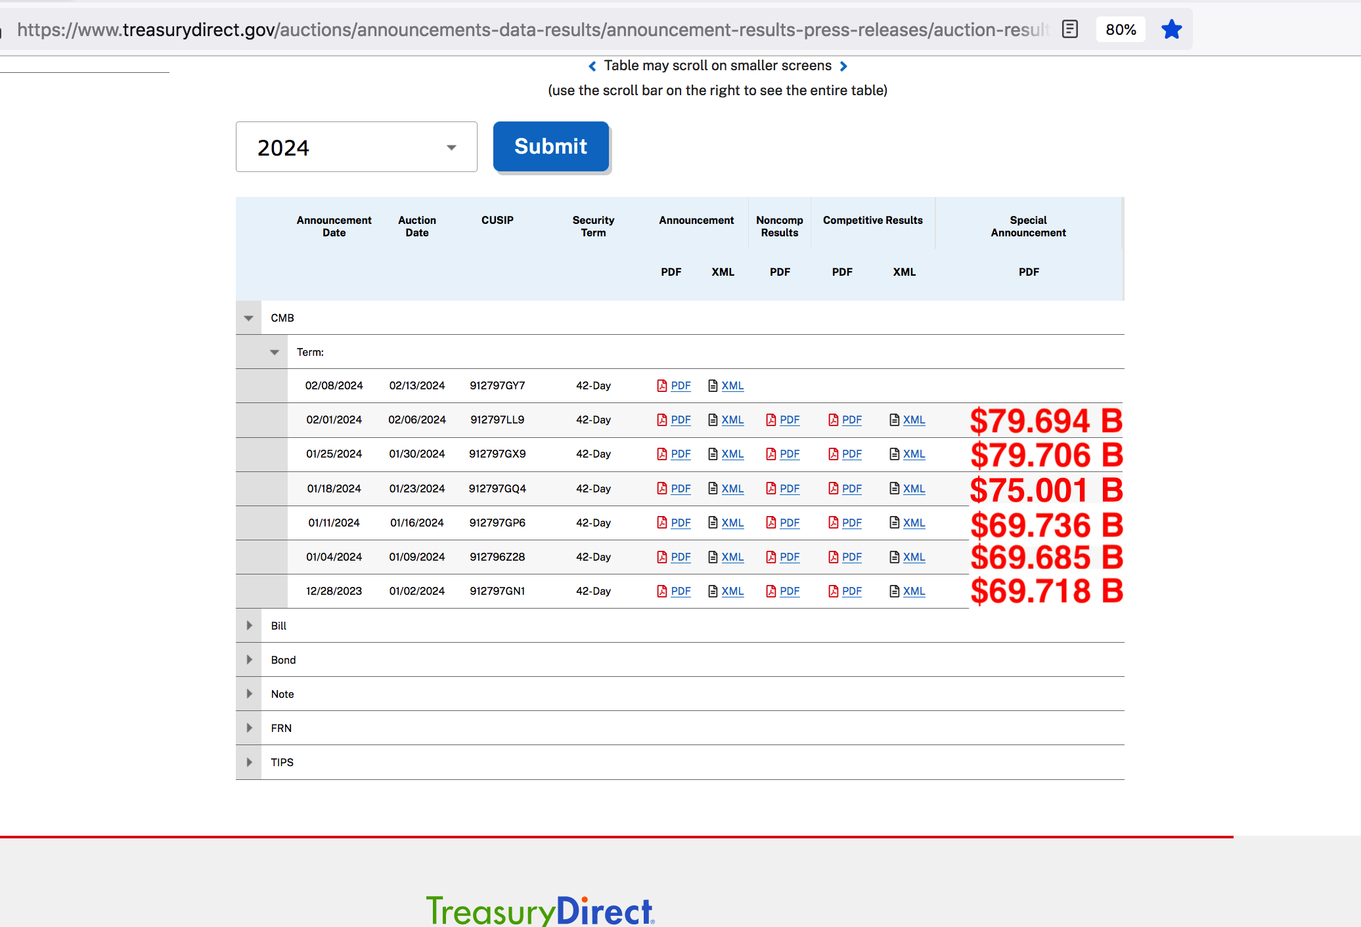Image resolution: width=1361 pixels, height=927 pixels.
Task: Open competitive results XML for 912797GP6
Action: tap(913, 523)
